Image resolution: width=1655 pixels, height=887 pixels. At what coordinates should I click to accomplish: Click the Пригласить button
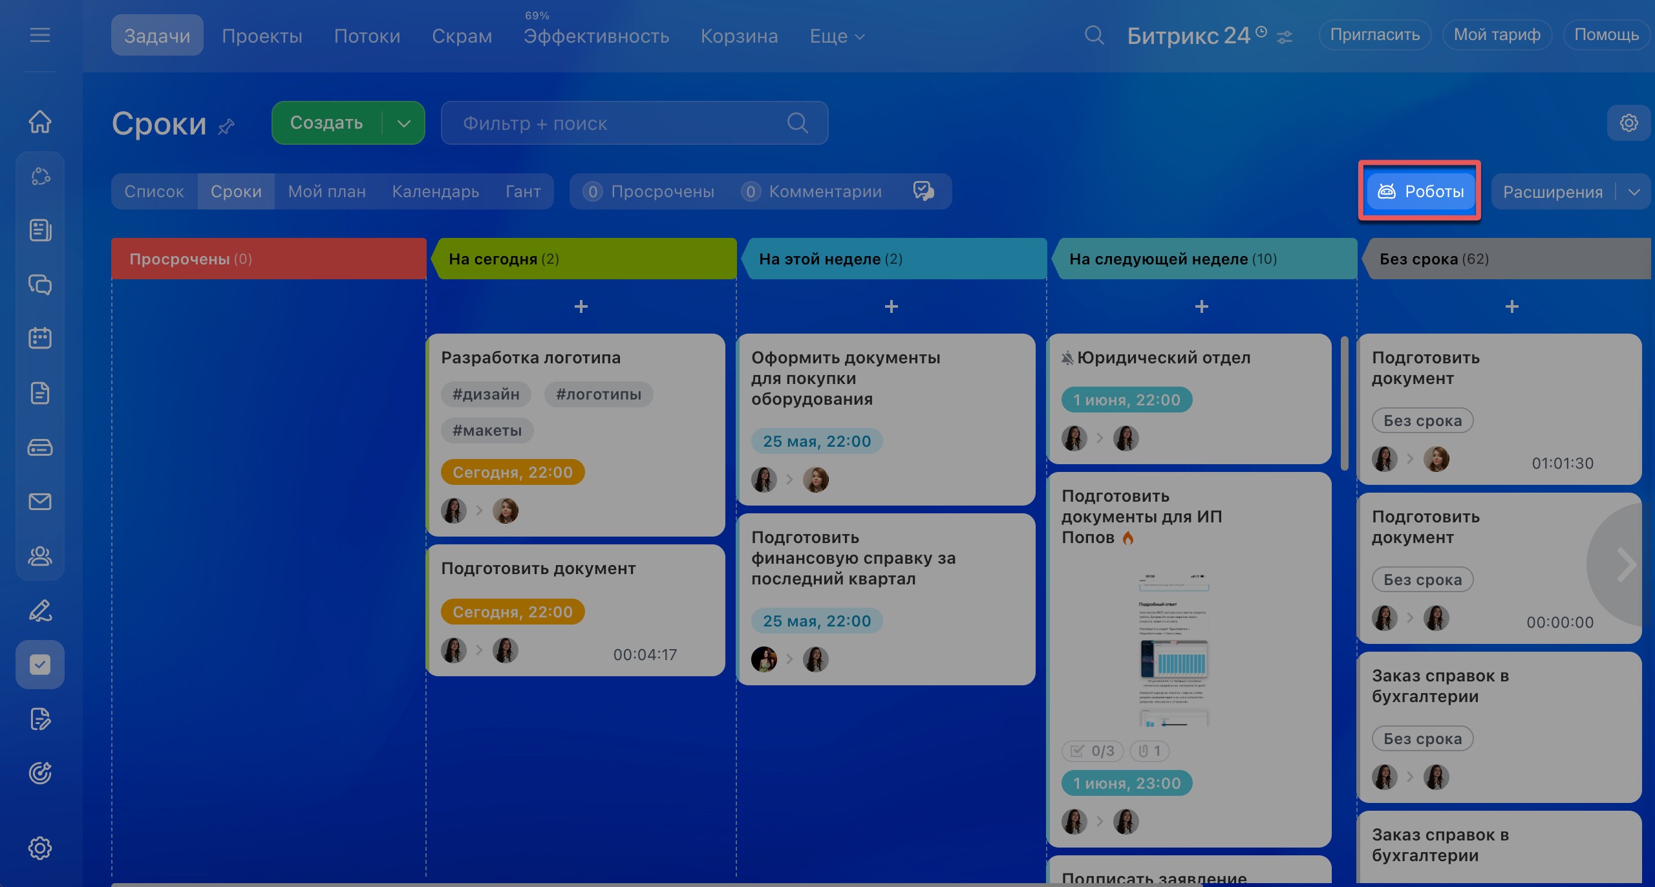pos(1374,35)
